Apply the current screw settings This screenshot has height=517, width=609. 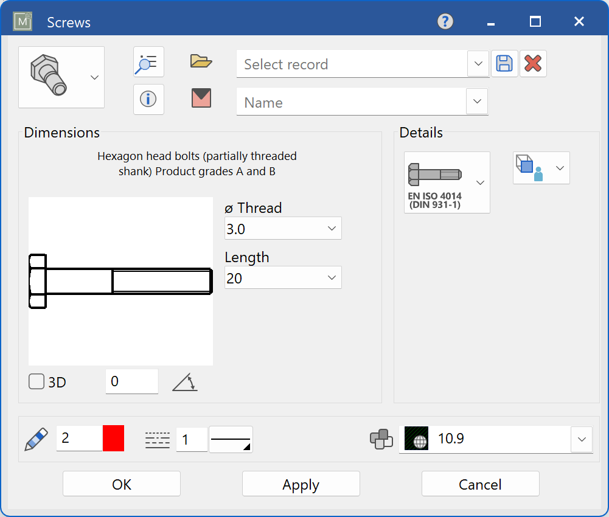(x=301, y=484)
